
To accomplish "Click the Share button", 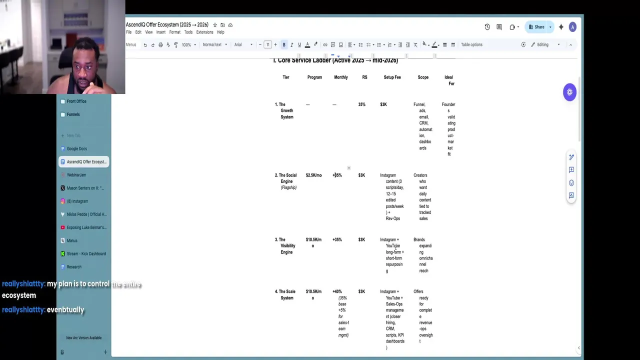I will 536,27.
